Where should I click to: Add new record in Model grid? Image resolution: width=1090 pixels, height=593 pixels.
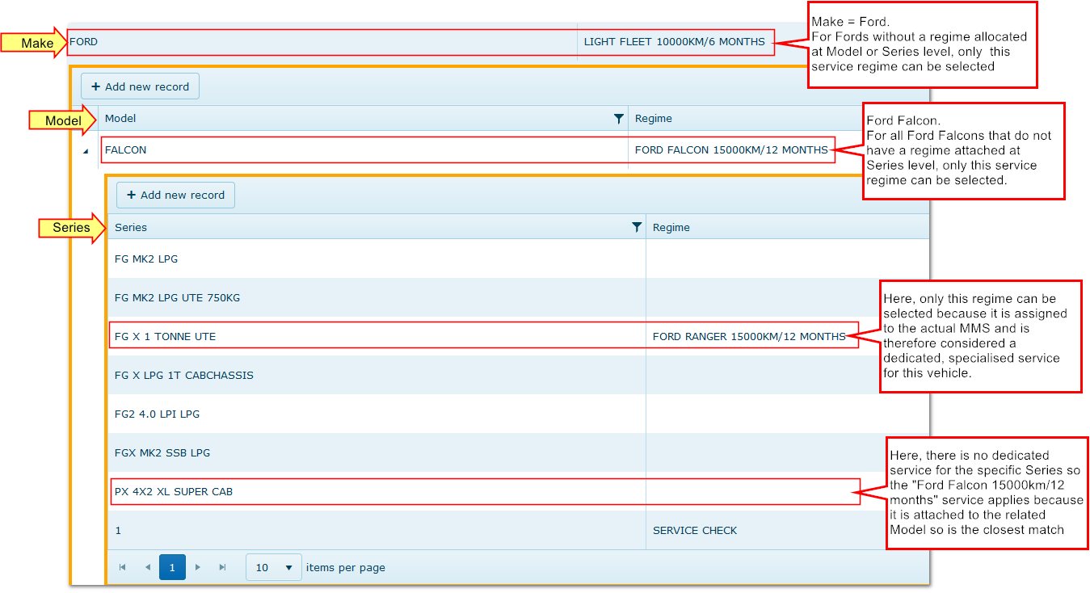[x=140, y=86]
